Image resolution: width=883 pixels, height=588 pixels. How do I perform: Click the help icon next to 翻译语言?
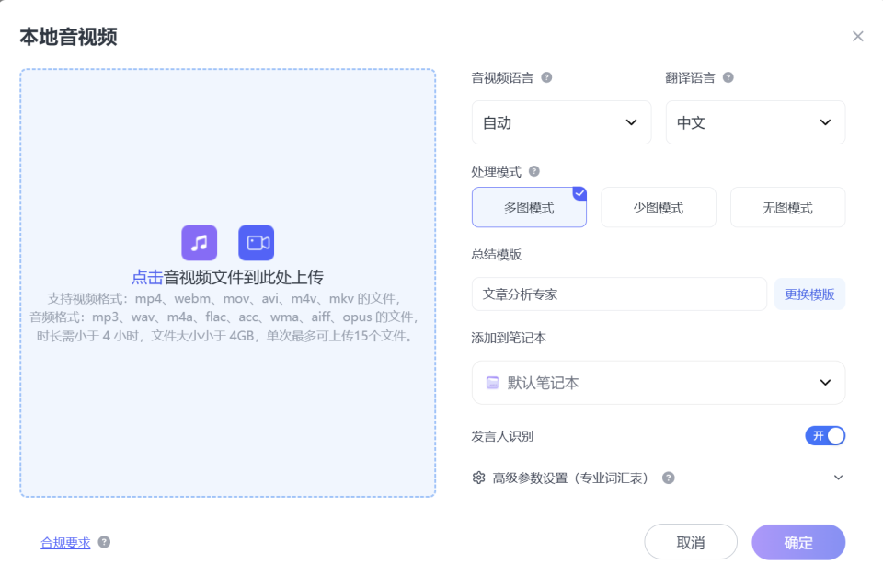727,77
